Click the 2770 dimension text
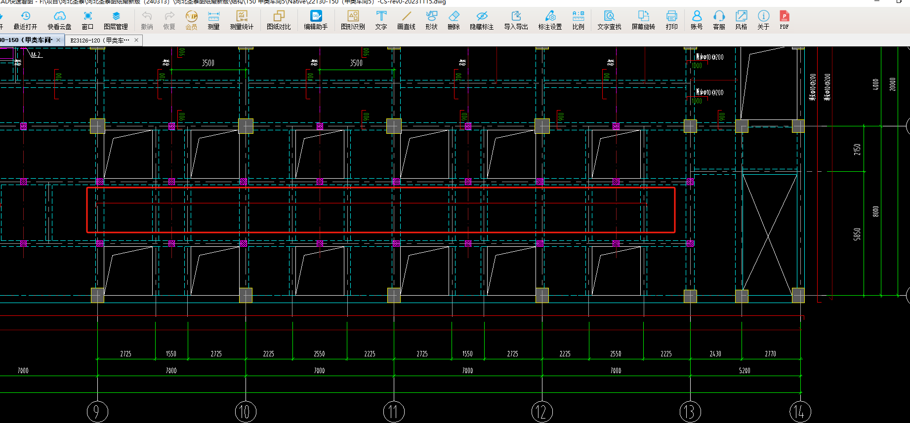Image resolution: width=910 pixels, height=423 pixels. click(770, 353)
